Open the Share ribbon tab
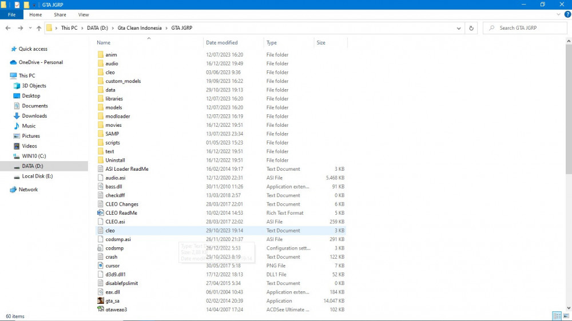 coord(60,15)
